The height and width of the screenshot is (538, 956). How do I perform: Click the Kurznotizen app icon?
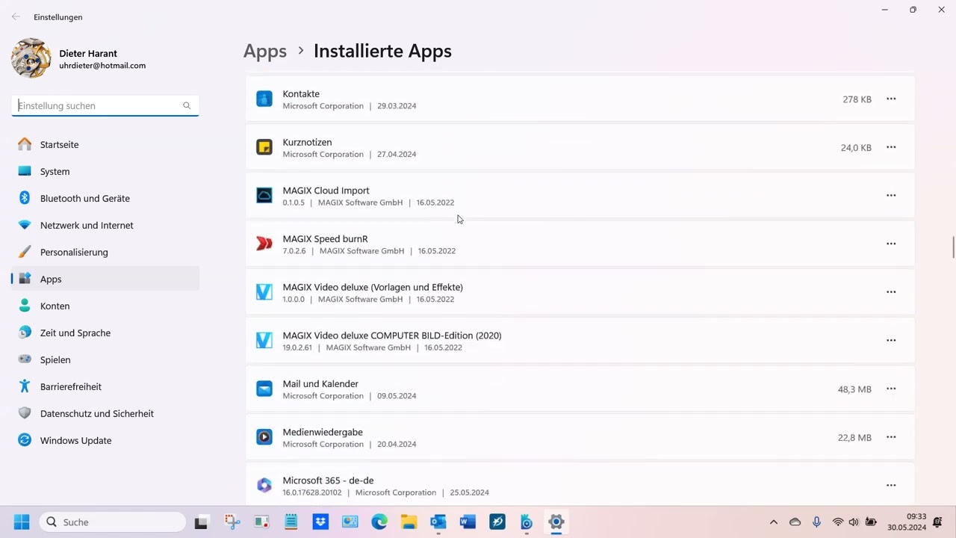(x=264, y=147)
